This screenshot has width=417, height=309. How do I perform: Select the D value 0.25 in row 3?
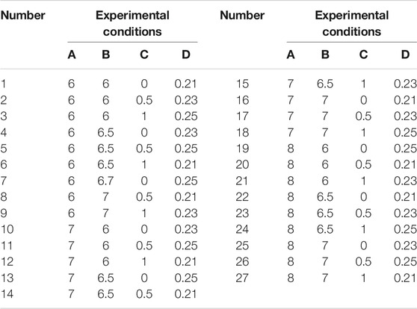point(186,116)
